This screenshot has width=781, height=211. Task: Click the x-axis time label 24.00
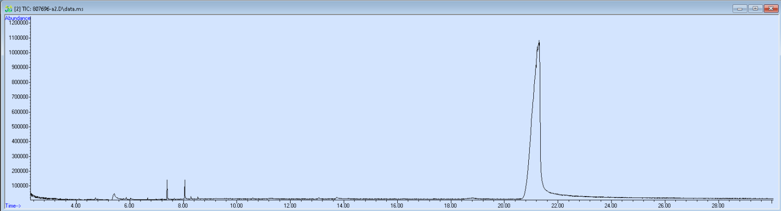611,206
